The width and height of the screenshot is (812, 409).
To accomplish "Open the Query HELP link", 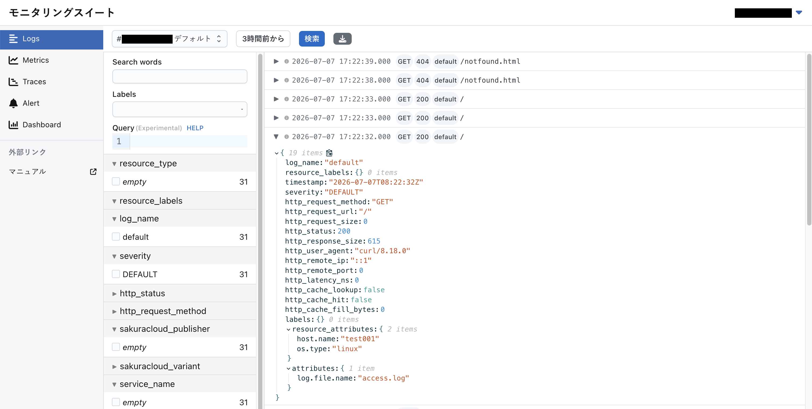I will [195, 128].
